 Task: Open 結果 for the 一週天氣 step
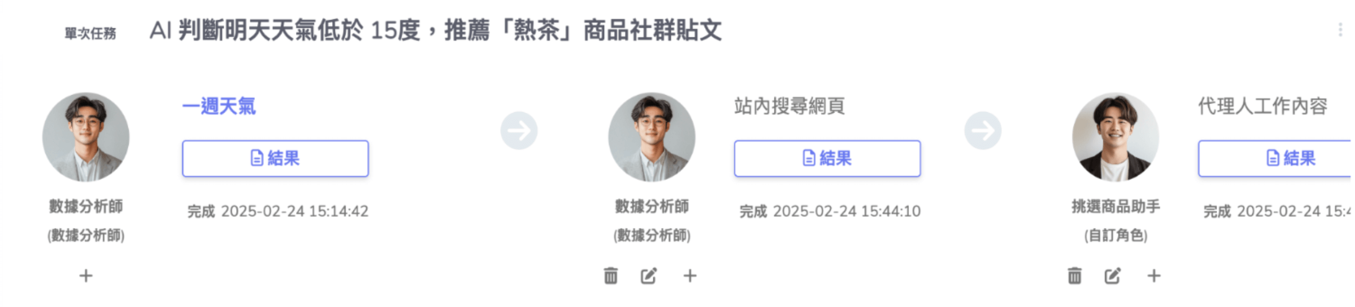[x=275, y=158]
